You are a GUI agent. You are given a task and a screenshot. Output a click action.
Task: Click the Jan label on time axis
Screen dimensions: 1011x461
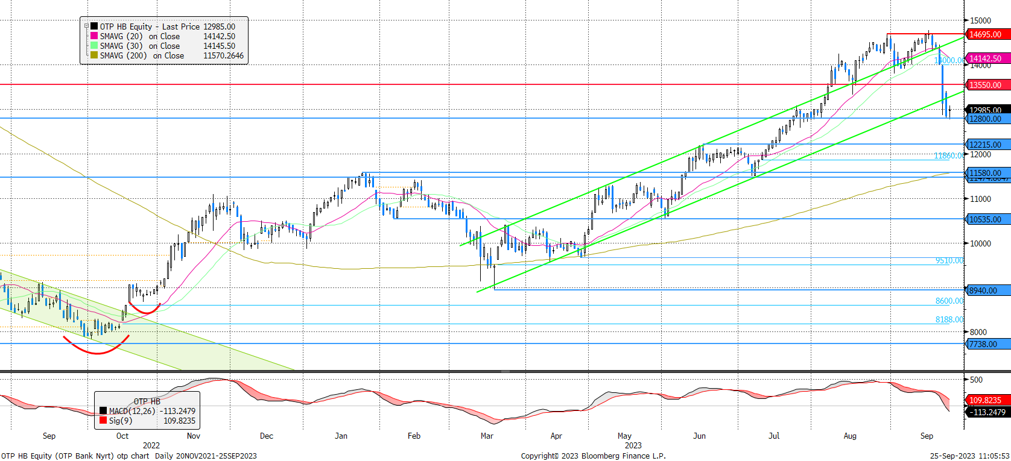click(341, 436)
